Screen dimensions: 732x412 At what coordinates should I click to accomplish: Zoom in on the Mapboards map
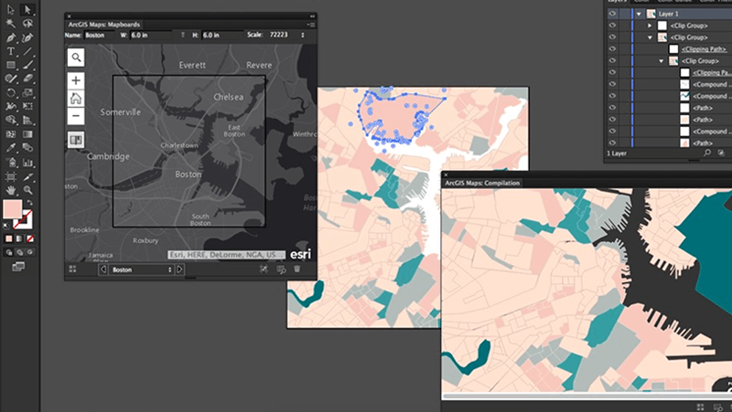76,80
